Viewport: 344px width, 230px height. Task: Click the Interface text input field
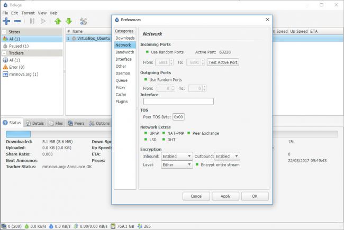(x=178, y=101)
